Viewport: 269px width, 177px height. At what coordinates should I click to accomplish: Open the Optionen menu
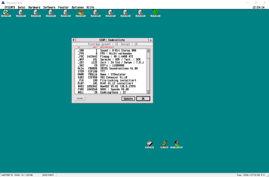[x=78, y=7]
